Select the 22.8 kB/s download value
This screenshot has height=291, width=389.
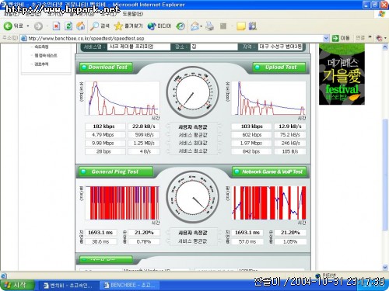point(144,126)
